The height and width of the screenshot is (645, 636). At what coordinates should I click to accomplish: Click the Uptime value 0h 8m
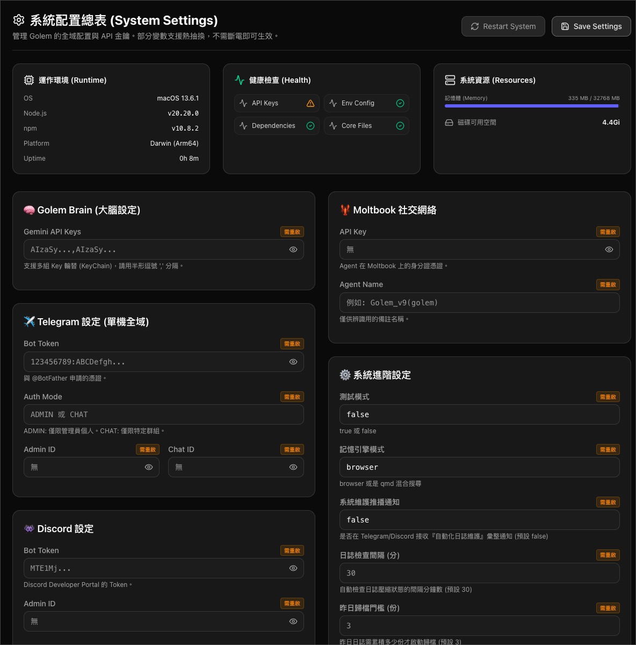tap(189, 159)
